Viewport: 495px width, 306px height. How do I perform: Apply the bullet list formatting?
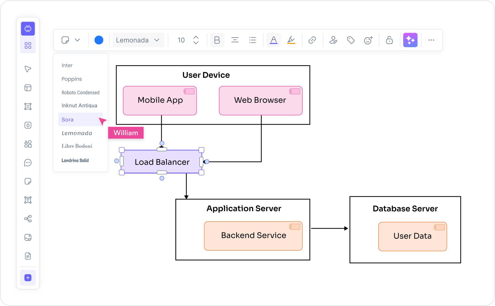coord(252,40)
